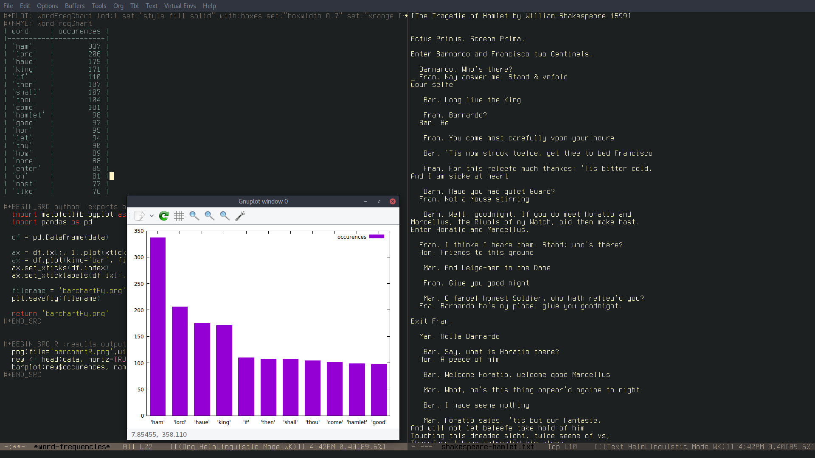Click the zoom-out magnifier icon
This screenshot has width=815, height=458.
point(194,216)
